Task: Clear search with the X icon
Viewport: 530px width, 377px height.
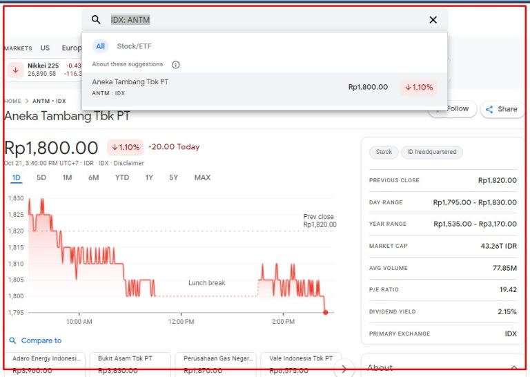Action: tap(433, 20)
